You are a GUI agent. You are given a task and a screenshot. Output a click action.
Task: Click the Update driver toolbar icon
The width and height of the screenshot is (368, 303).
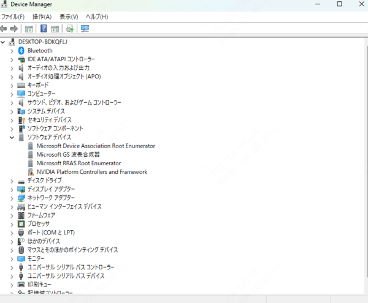[x=70, y=28]
